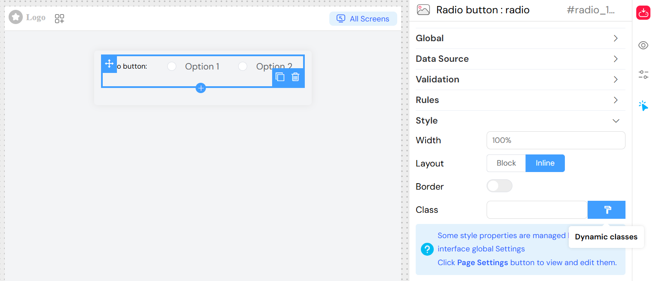Delete the radio component with trash icon
Image resolution: width=653 pixels, height=281 pixels.
[295, 77]
